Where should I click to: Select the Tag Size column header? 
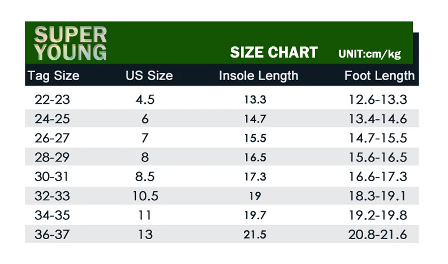53,76
